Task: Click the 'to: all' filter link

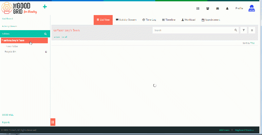Action: [x=64, y=37]
